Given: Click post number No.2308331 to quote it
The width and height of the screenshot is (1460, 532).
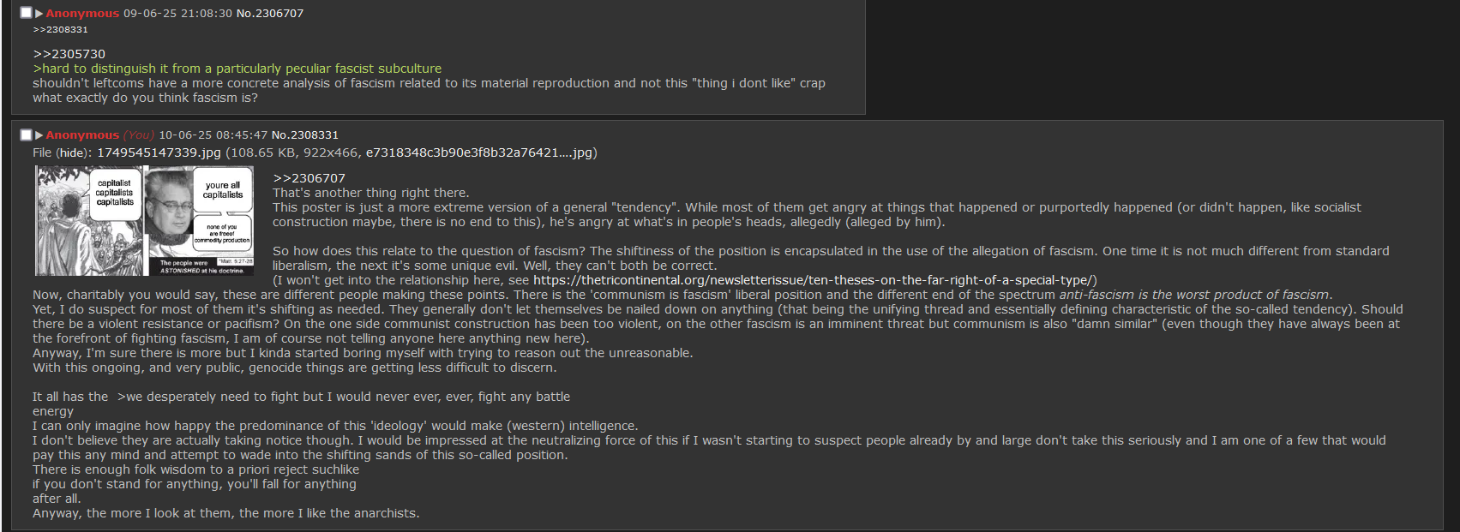Looking at the screenshot, I should (305, 135).
